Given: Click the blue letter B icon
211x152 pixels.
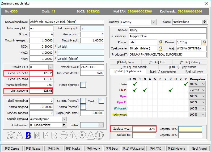Looking at the screenshot, I should click(x=28, y=135).
